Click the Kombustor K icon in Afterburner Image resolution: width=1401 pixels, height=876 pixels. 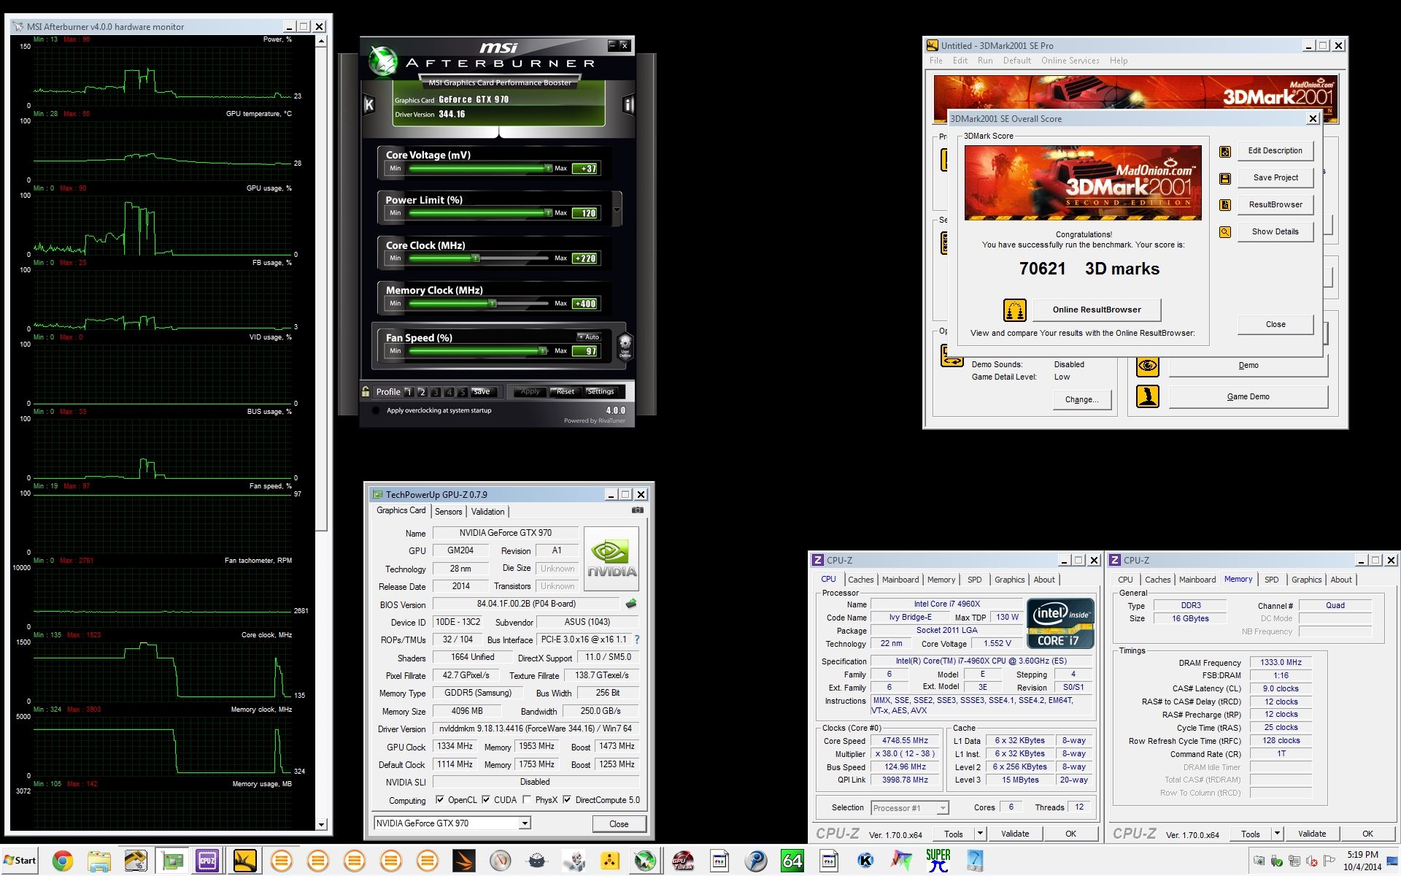pos(369,104)
